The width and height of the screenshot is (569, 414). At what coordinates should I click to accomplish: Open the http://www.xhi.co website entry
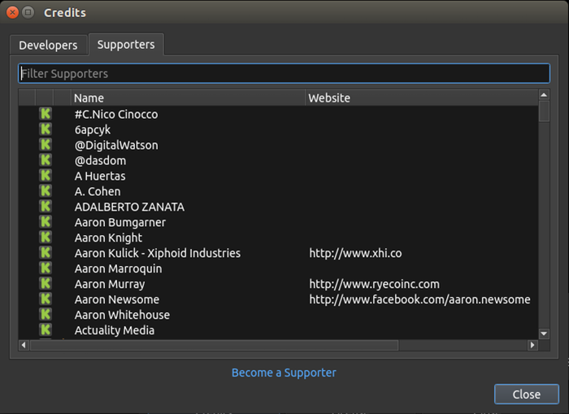[x=355, y=253]
